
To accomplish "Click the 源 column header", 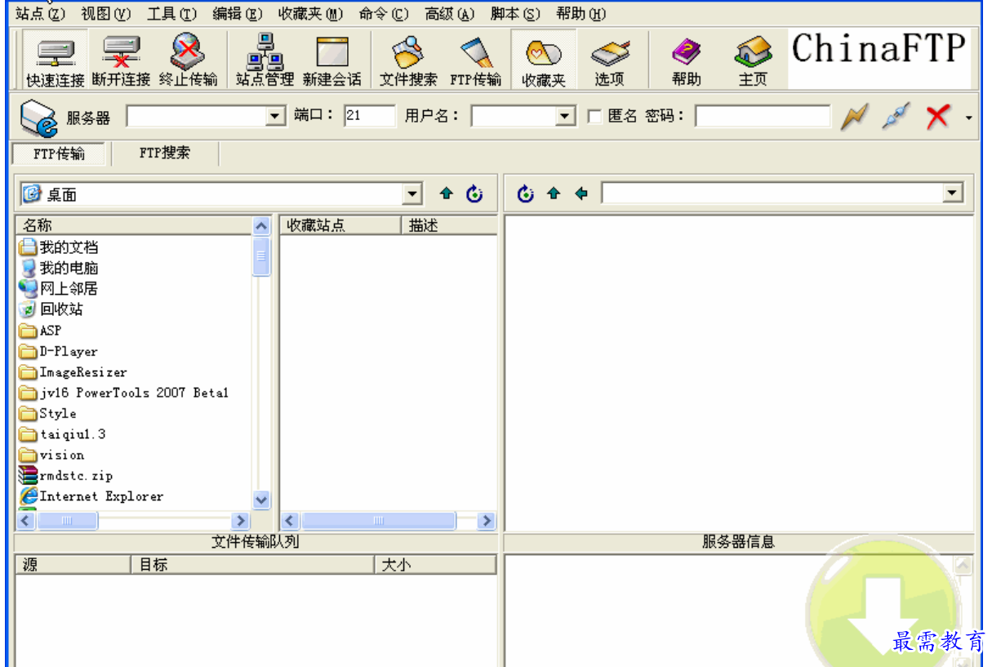I will (x=73, y=564).
